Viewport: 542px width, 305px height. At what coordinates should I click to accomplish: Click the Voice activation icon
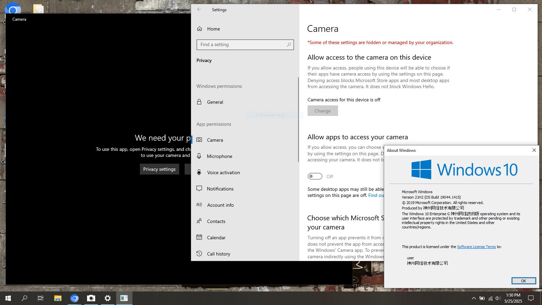tap(199, 172)
